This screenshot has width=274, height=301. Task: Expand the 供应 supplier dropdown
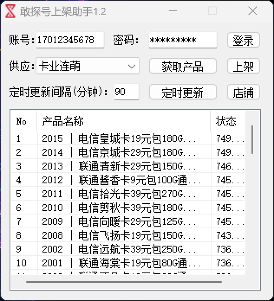(131, 66)
